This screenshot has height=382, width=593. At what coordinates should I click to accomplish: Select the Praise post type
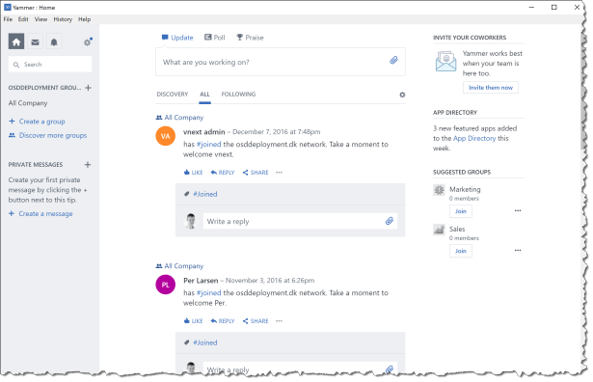[x=250, y=38]
